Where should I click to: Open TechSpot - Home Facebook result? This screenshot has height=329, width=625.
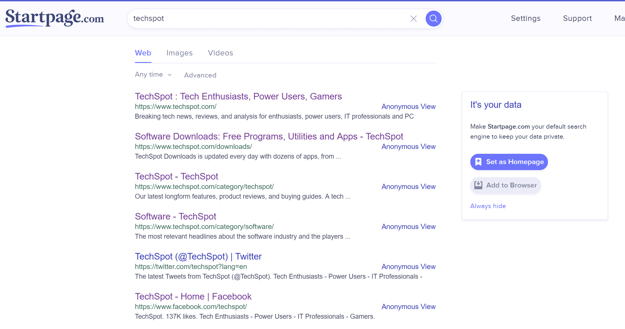pyautogui.click(x=193, y=296)
